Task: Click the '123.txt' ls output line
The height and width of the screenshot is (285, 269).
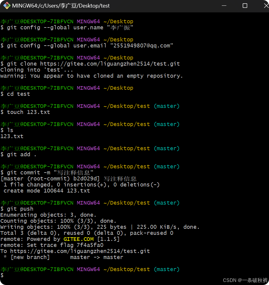Action: click(12, 136)
